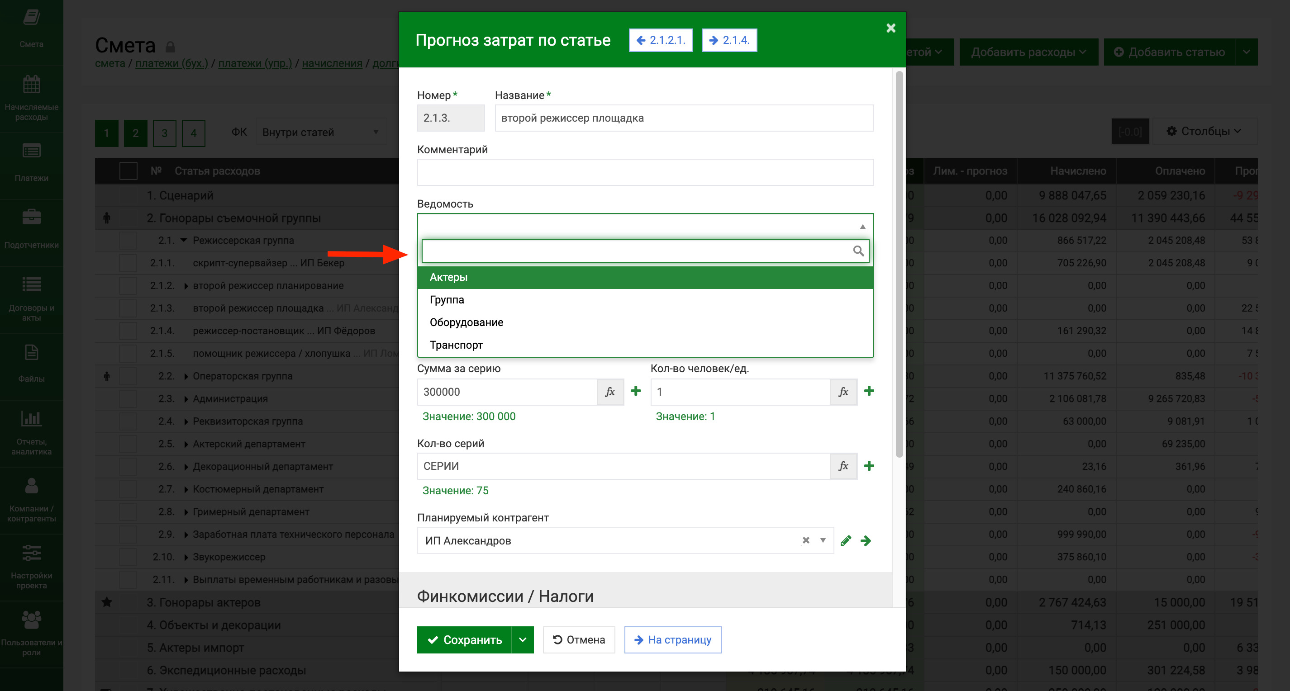This screenshot has width=1290, height=691.
Task: Open Договоры и акты in the sidebar
Action: pyautogui.click(x=31, y=299)
